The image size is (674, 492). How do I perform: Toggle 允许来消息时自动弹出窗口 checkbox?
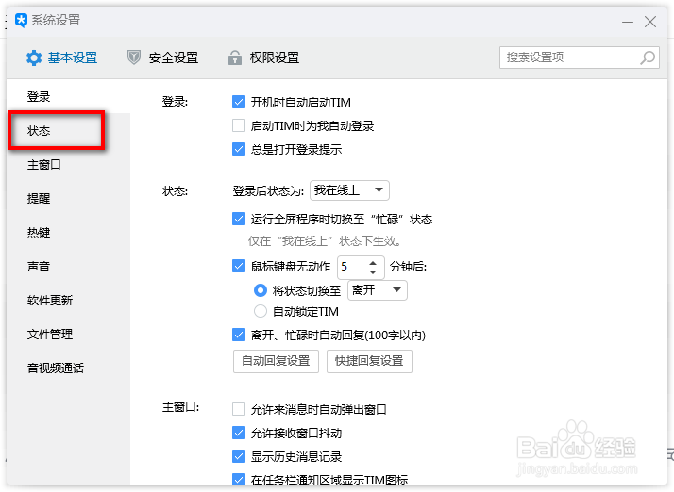(x=239, y=410)
